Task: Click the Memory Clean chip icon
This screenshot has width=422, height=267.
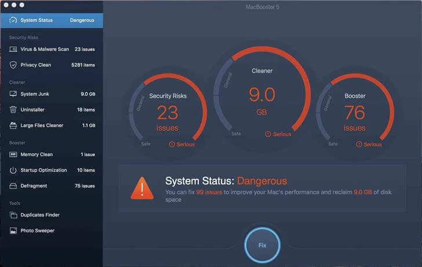Action: (x=13, y=154)
